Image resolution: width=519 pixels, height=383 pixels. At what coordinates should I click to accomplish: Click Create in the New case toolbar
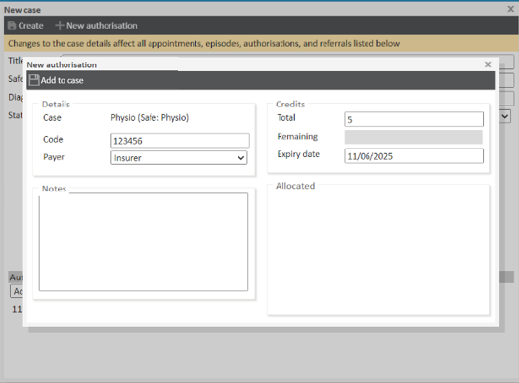click(25, 25)
